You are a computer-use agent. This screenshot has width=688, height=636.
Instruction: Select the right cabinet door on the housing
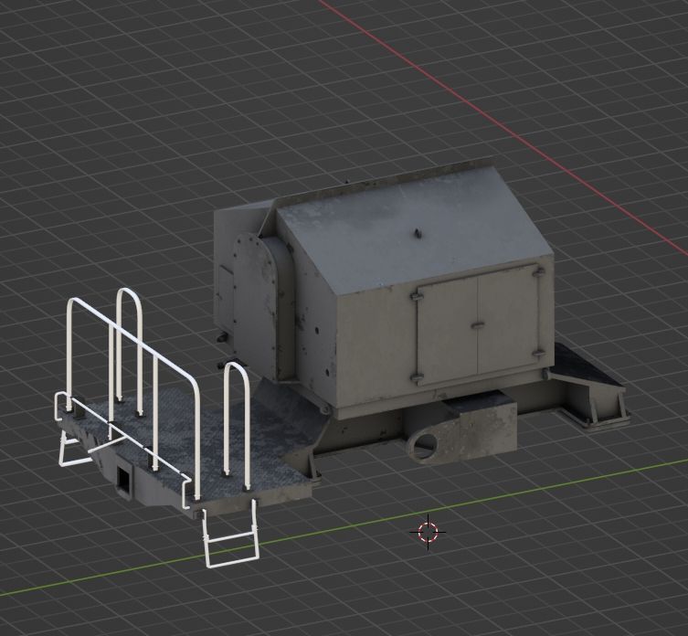pos(508,322)
